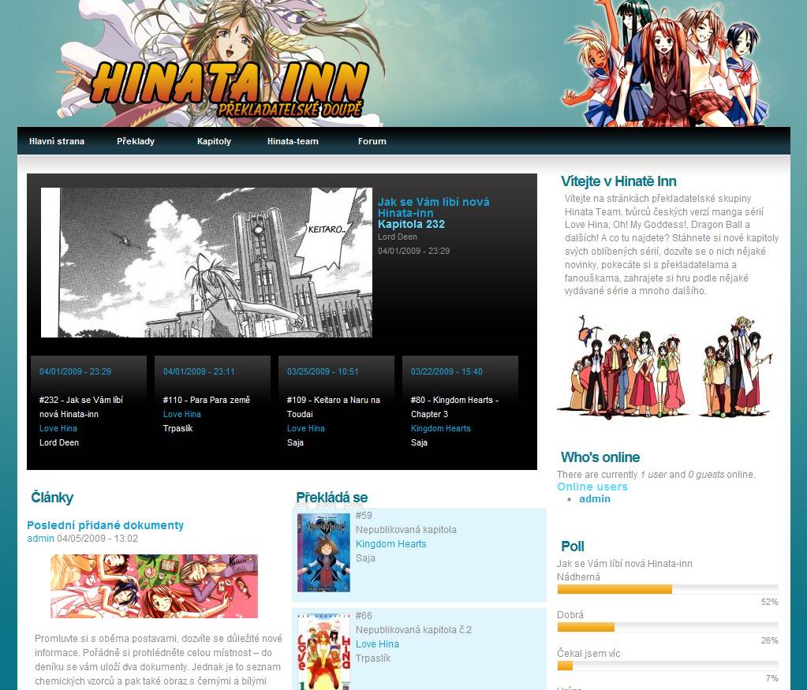Click 'Nepublikovaná kapitola č.2' text
The height and width of the screenshot is (690, 807).
coord(413,630)
